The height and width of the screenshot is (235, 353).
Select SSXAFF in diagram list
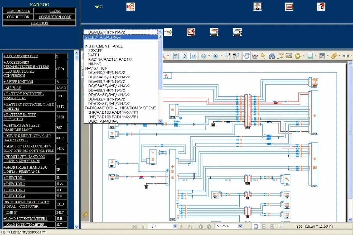coord(95,50)
